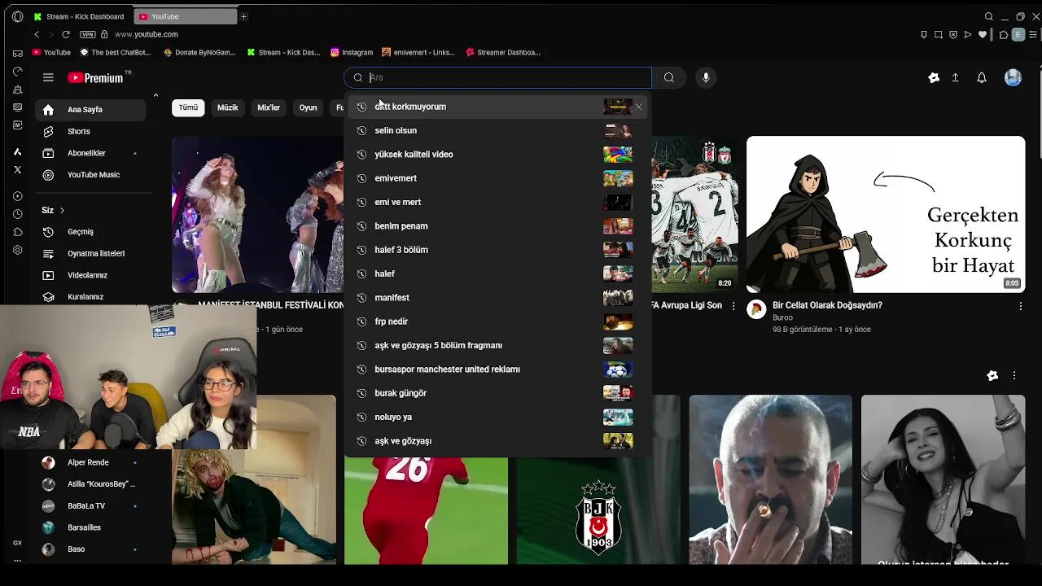Choose the 'emivemert' search suggestion
This screenshot has height=586, width=1042.
497,178
